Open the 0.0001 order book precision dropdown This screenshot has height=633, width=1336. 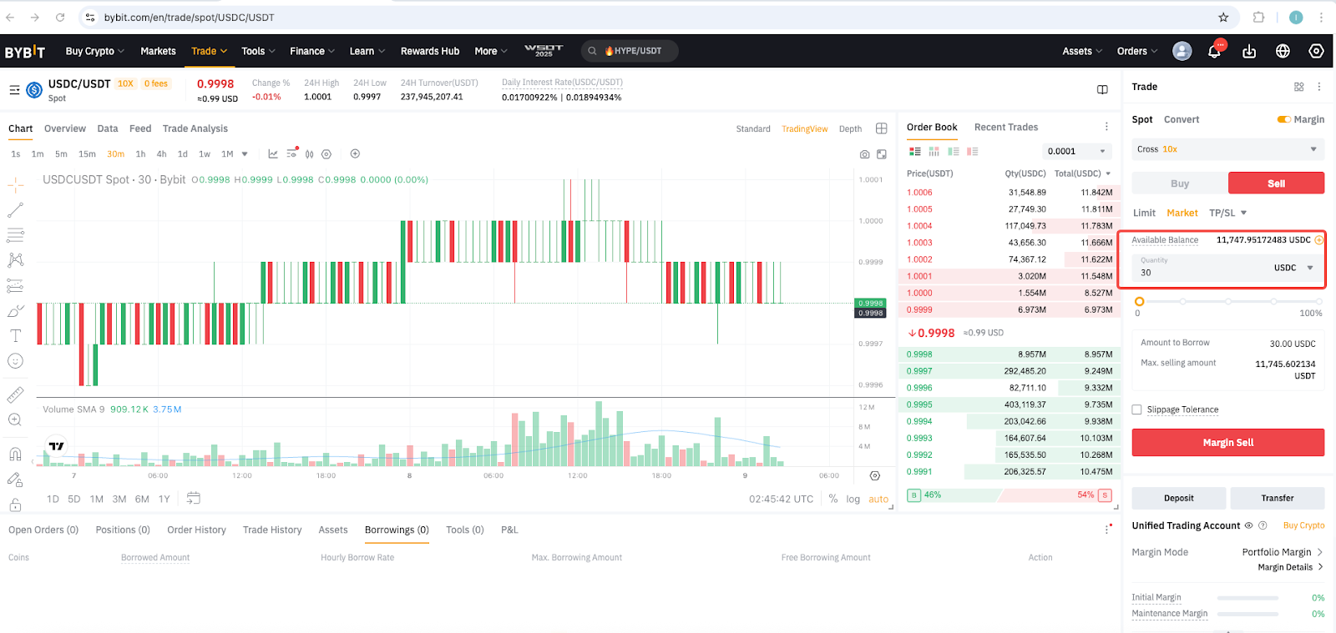pos(1076,151)
